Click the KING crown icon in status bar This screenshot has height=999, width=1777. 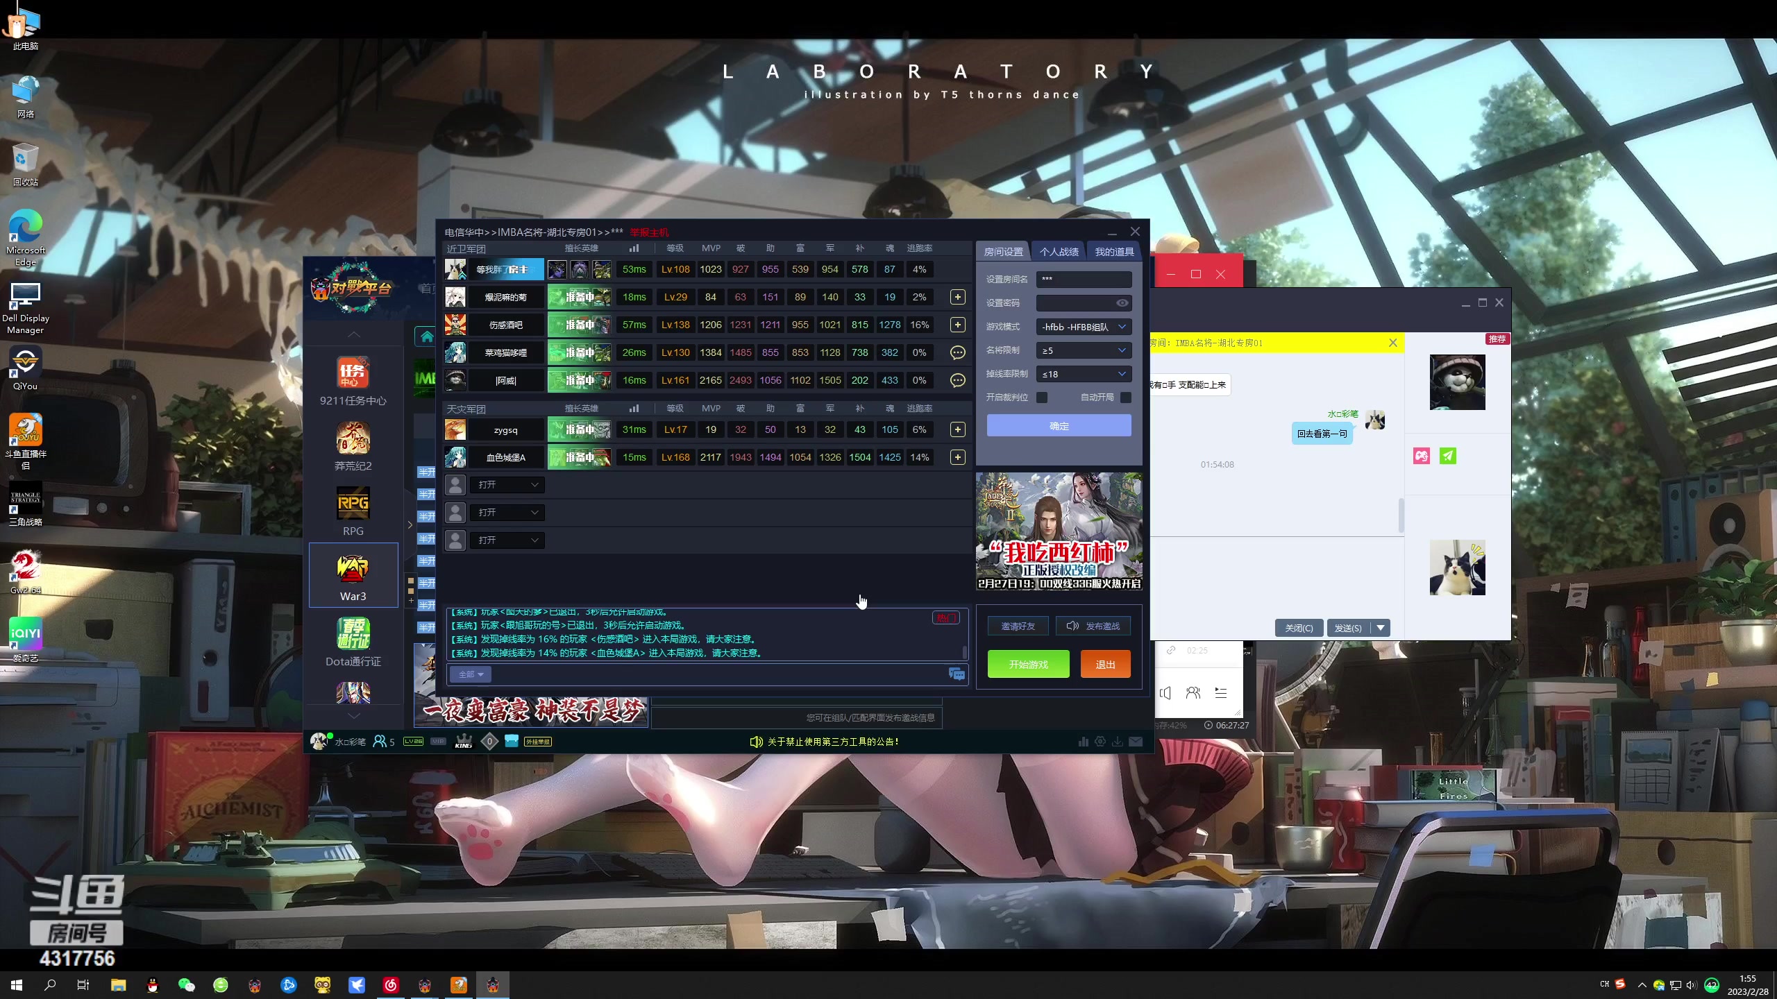(x=463, y=741)
